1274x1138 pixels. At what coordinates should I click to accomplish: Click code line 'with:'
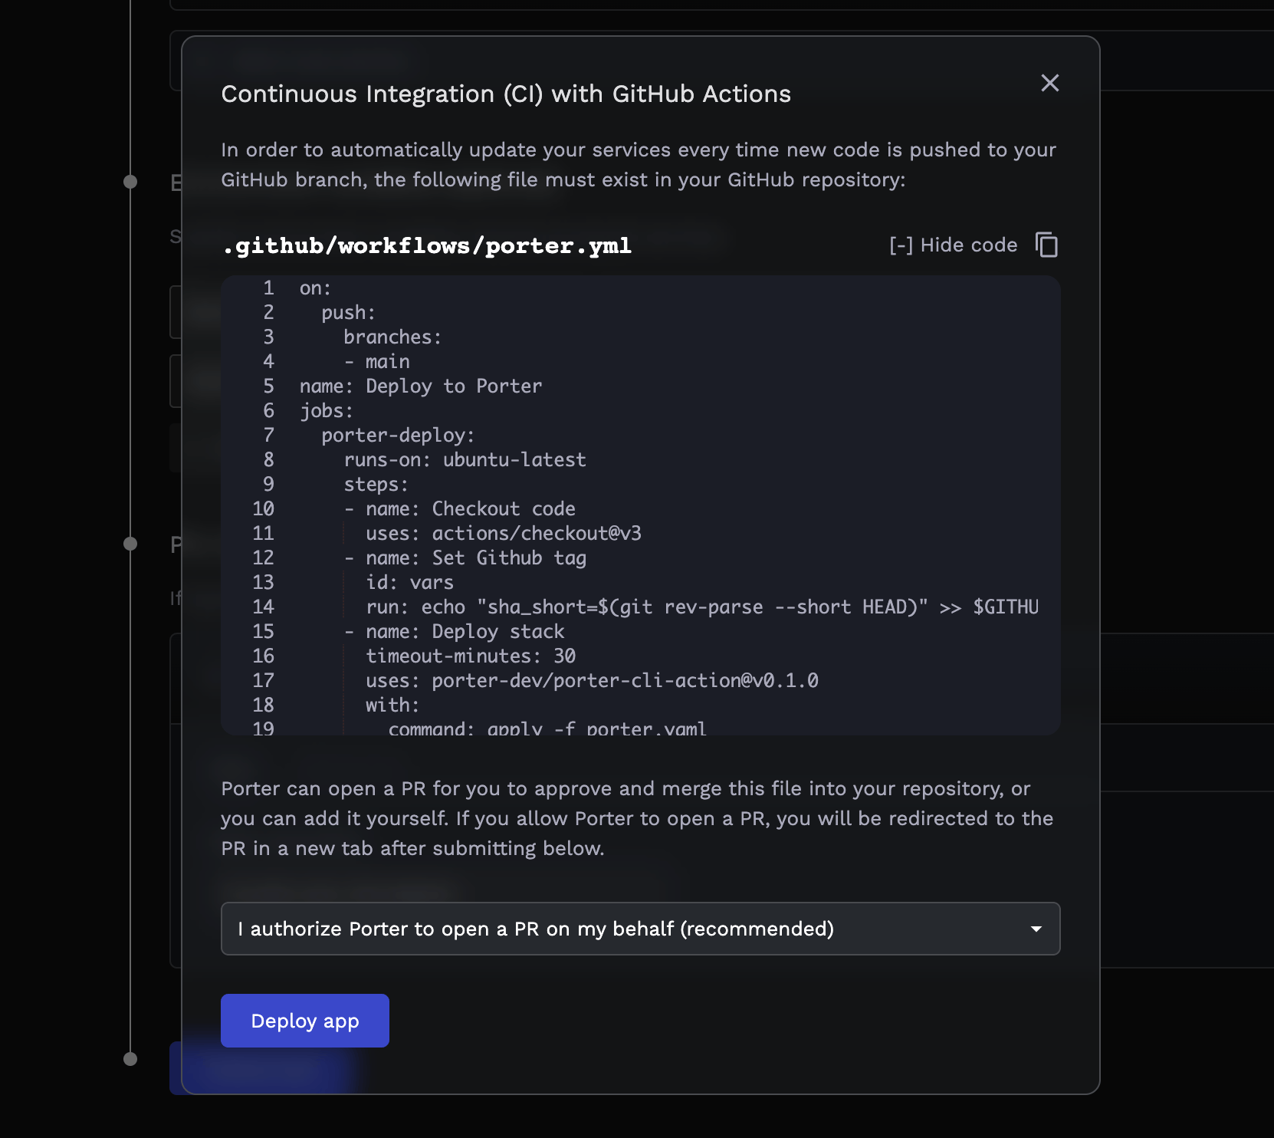(392, 705)
